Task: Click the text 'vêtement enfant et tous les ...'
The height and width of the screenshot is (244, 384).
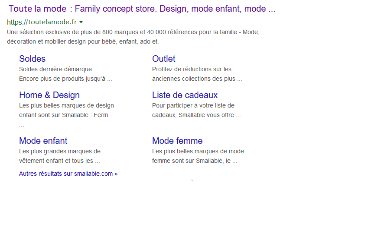Action: click(59, 161)
